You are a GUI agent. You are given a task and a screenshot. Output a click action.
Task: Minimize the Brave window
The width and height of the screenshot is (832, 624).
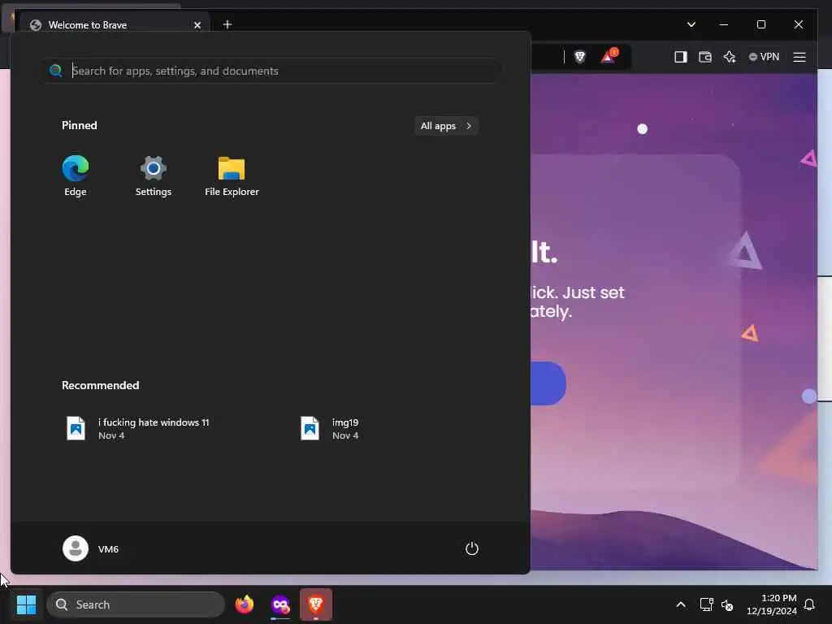click(724, 24)
